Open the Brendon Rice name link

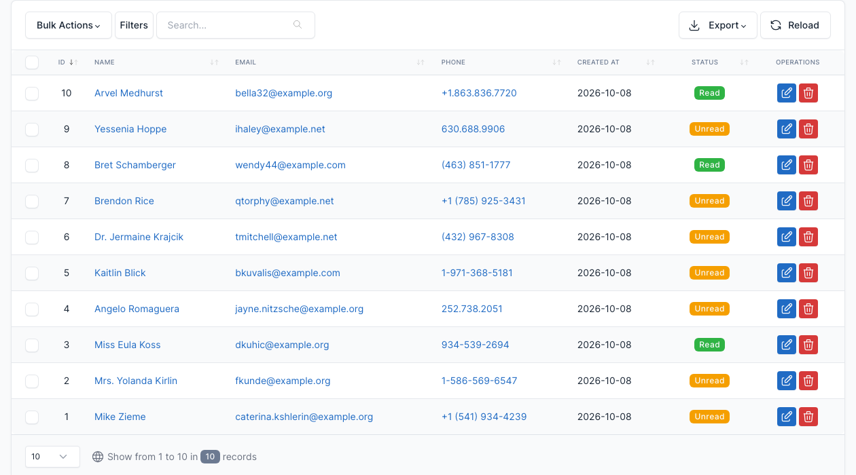pyautogui.click(x=124, y=201)
